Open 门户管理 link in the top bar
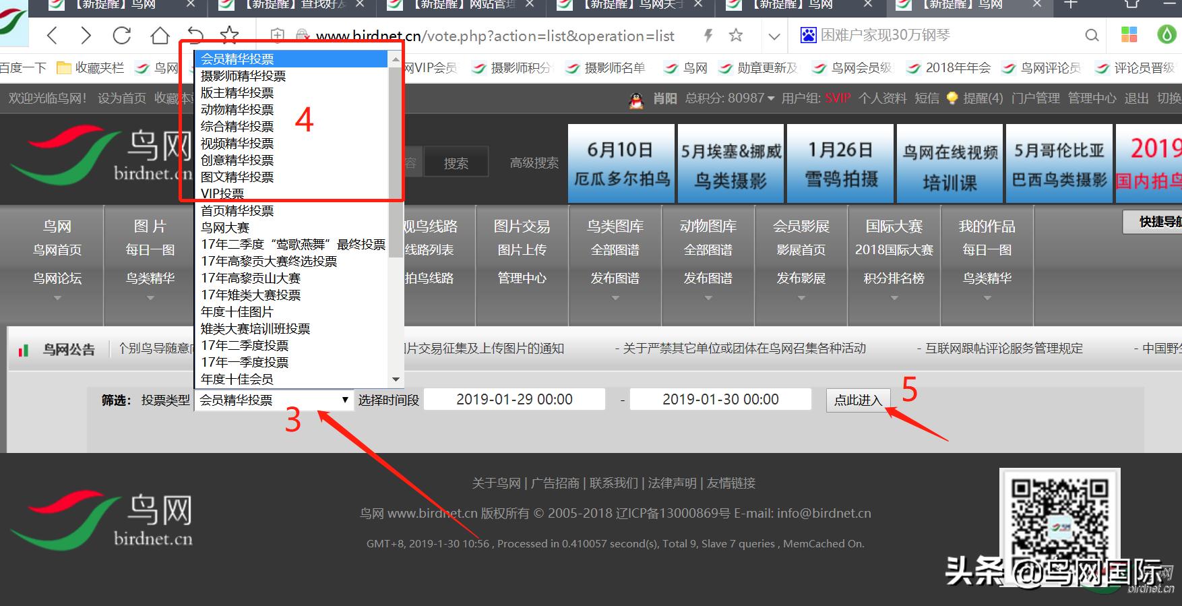This screenshot has width=1182, height=606. click(1036, 98)
